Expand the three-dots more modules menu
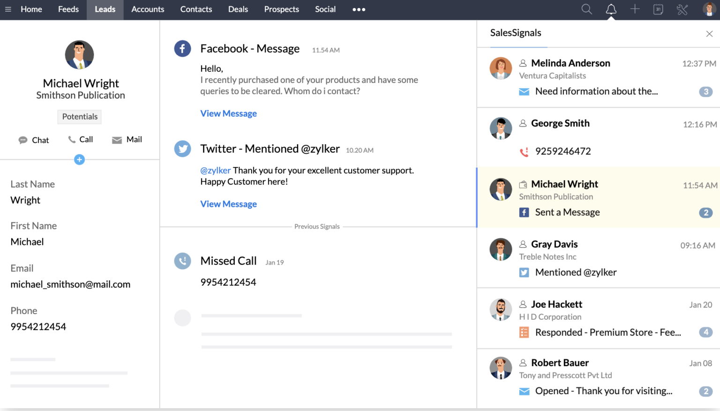The image size is (720, 411). [359, 9]
